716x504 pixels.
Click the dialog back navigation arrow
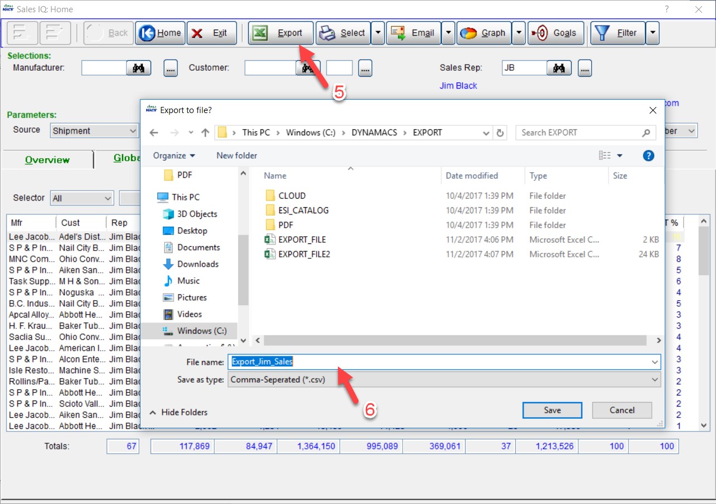tap(154, 133)
